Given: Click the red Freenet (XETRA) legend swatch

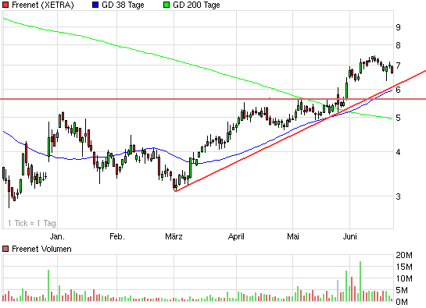Looking at the screenshot, I should 5,5.
